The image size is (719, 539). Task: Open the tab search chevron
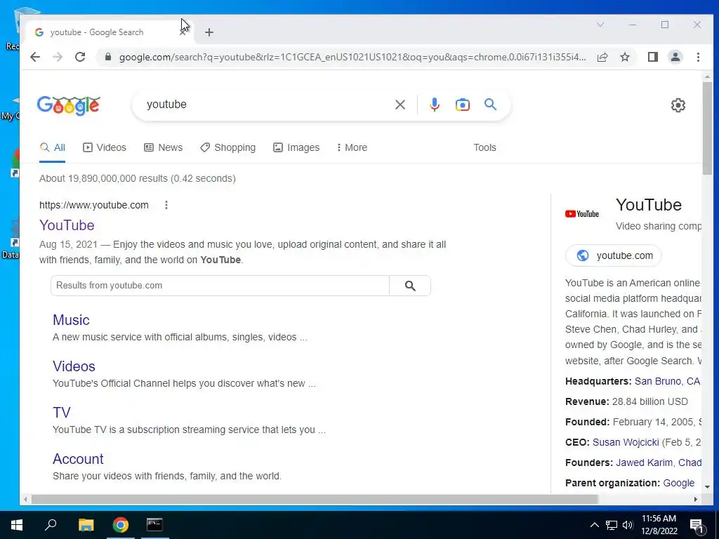[x=600, y=25]
